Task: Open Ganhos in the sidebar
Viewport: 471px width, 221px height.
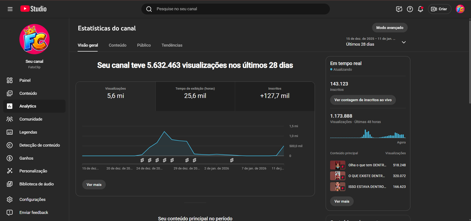Action: [x=26, y=158]
